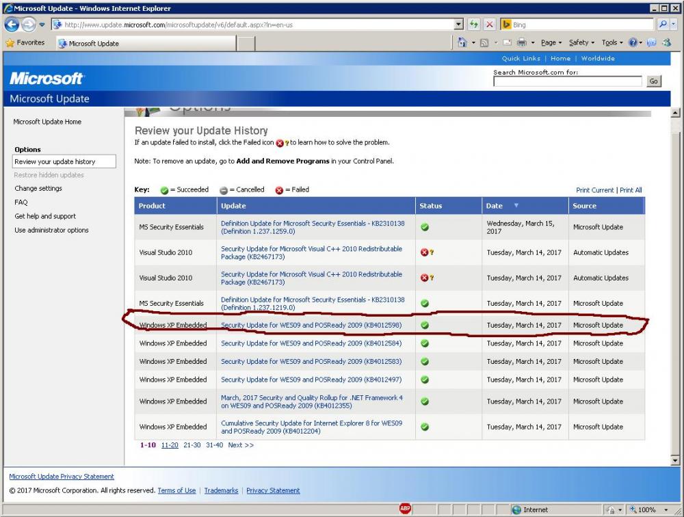Select the Microsoft Update browser tab

point(93,43)
